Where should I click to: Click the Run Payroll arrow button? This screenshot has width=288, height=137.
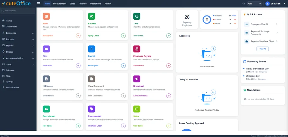123,66
